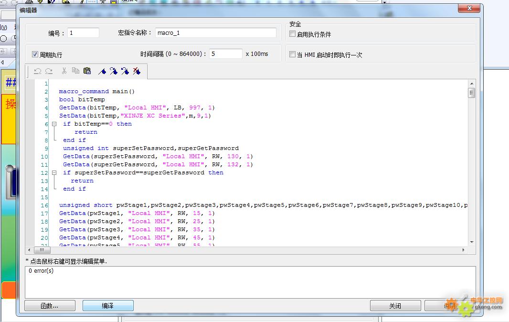
Task: Click the 说明 help button
Action: [x=450, y=306]
